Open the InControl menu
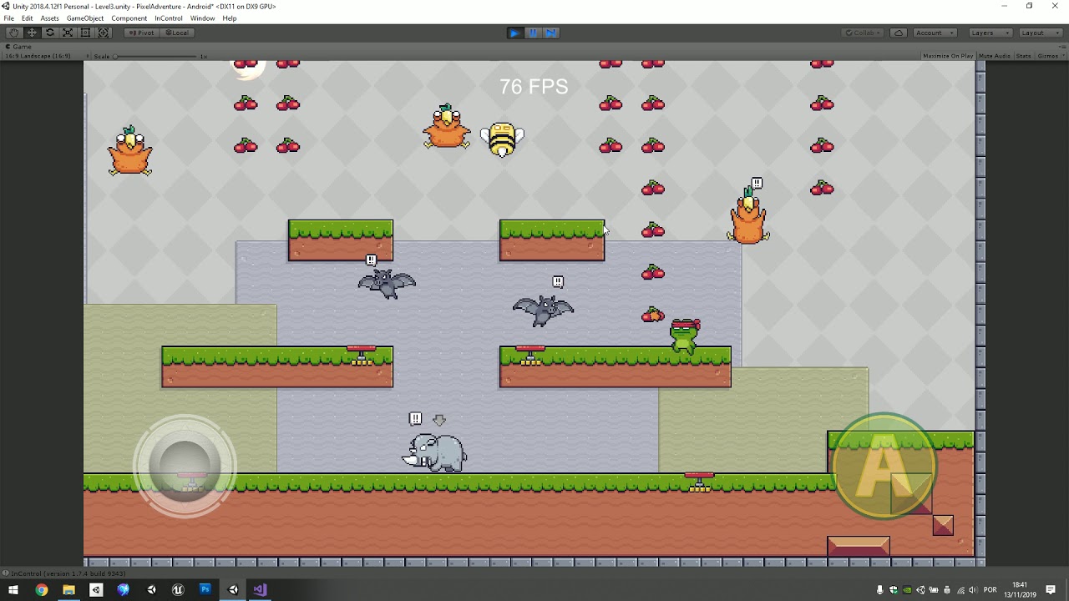 pyautogui.click(x=169, y=18)
